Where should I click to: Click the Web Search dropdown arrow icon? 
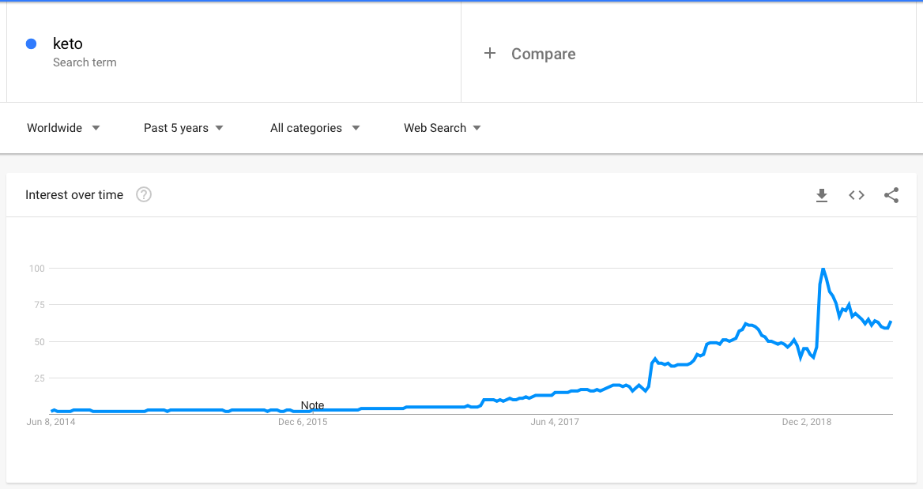(477, 127)
